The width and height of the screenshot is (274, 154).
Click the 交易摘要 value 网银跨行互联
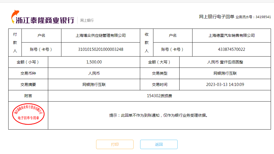94,85
